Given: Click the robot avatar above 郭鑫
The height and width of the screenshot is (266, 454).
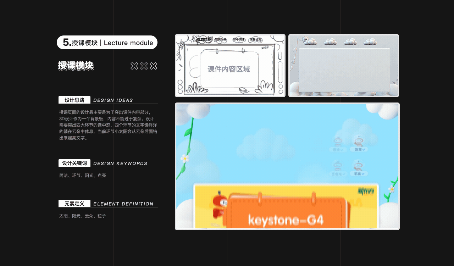Looking at the screenshot, I should pos(358,166).
